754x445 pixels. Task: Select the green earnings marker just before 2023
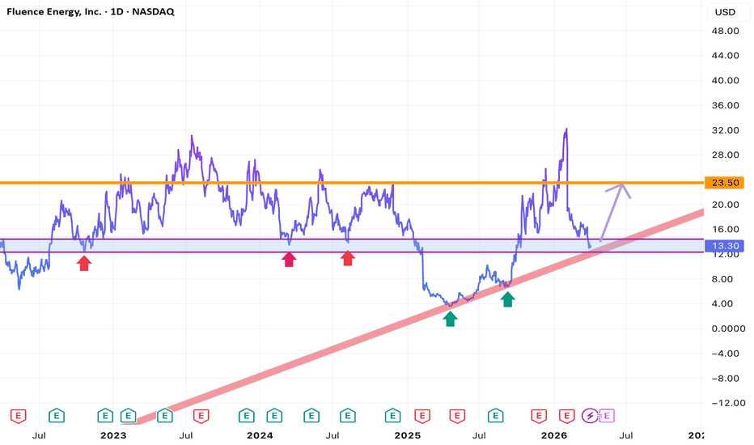pyautogui.click(x=105, y=416)
